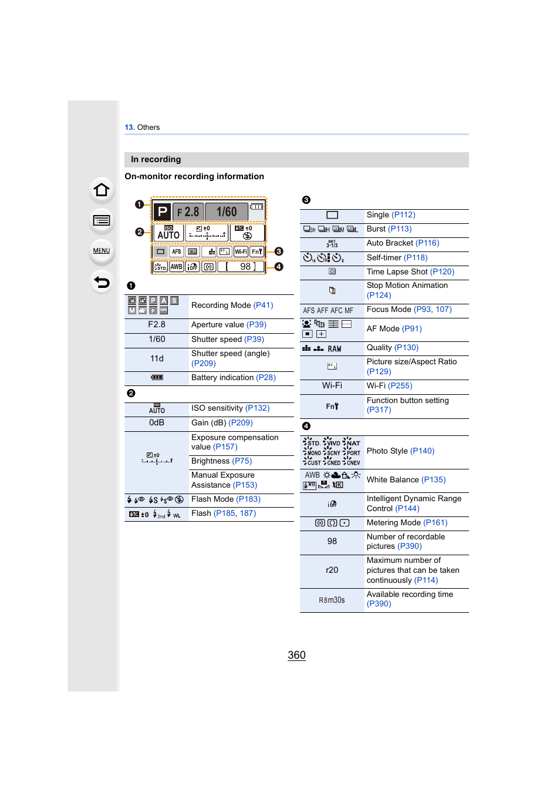Viewport: 560px width, 792px height.
Task: Open the 13. chapter link in header
Action: pos(130,127)
